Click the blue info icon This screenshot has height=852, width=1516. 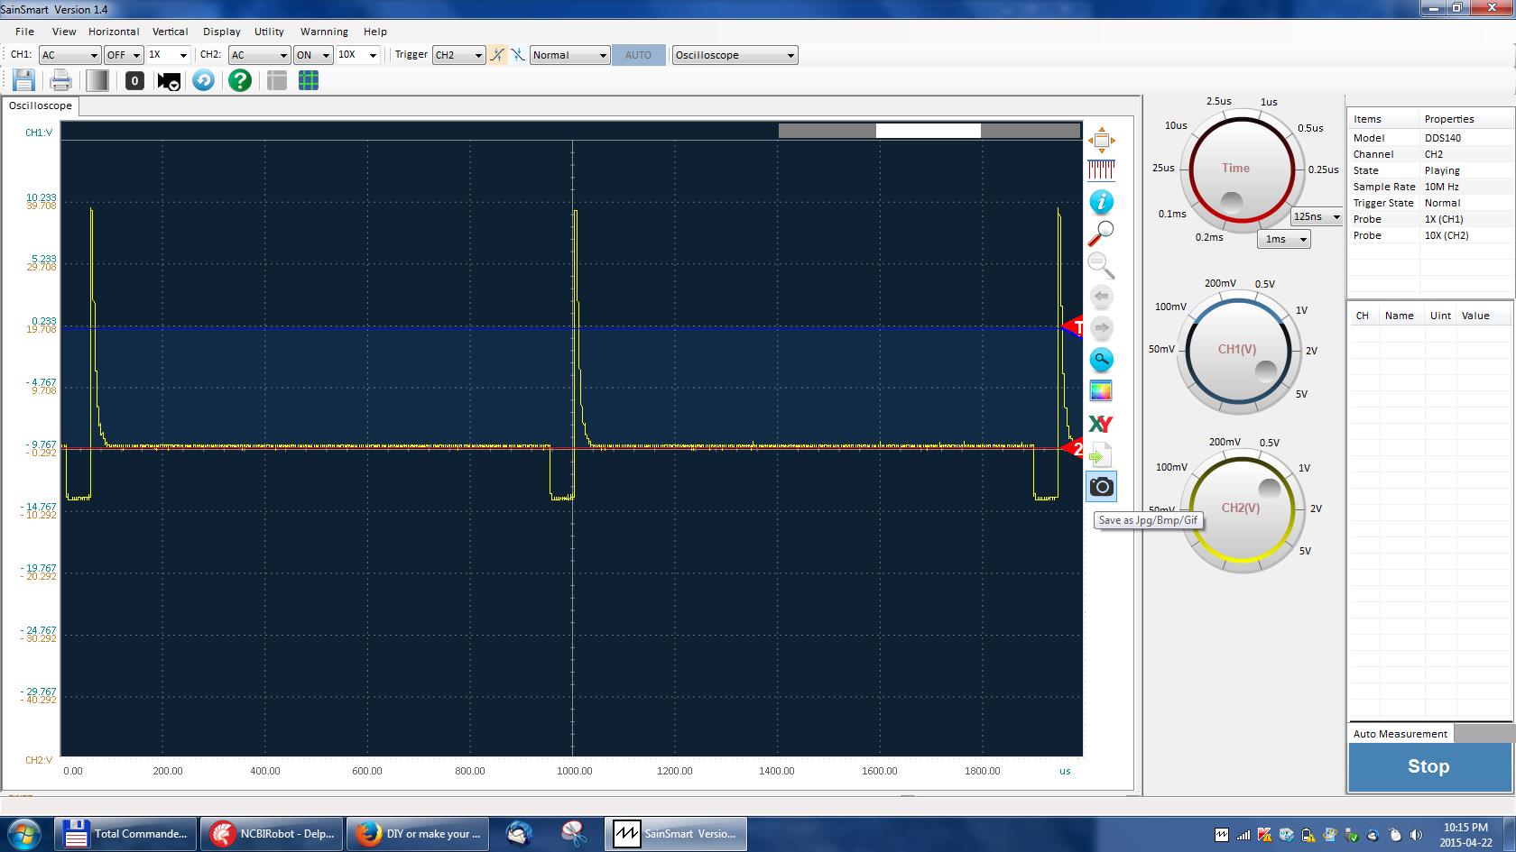tap(1101, 202)
